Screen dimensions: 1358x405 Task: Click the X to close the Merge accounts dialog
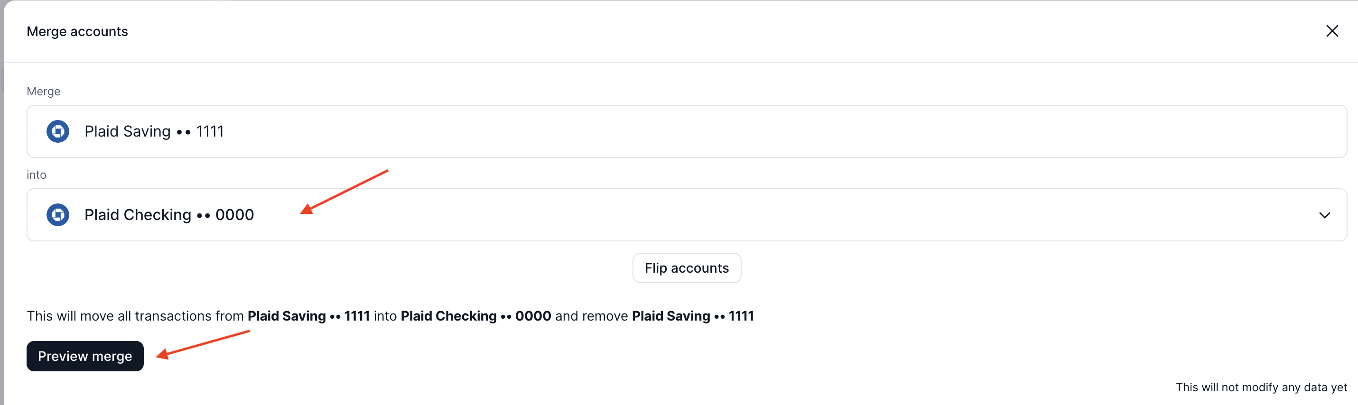pyautogui.click(x=1333, y=30)
